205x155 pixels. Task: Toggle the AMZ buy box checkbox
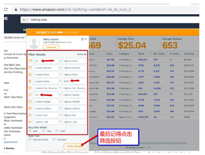point(30,131)
